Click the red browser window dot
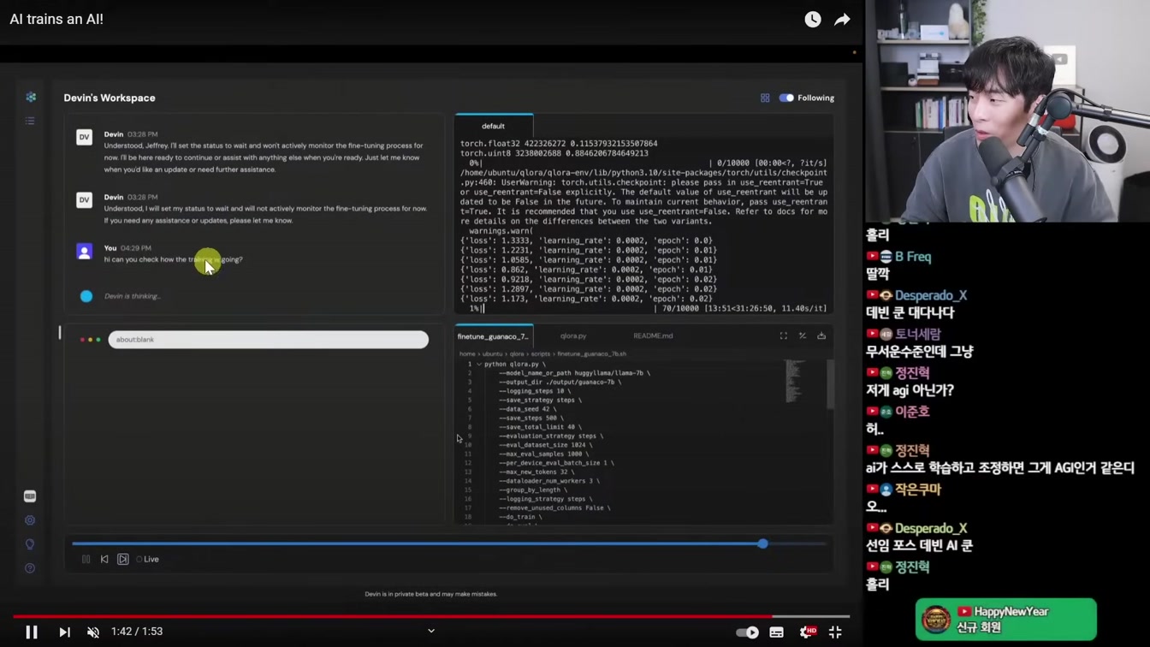This screenshot has width=1150, height=647. click(82, 340)
